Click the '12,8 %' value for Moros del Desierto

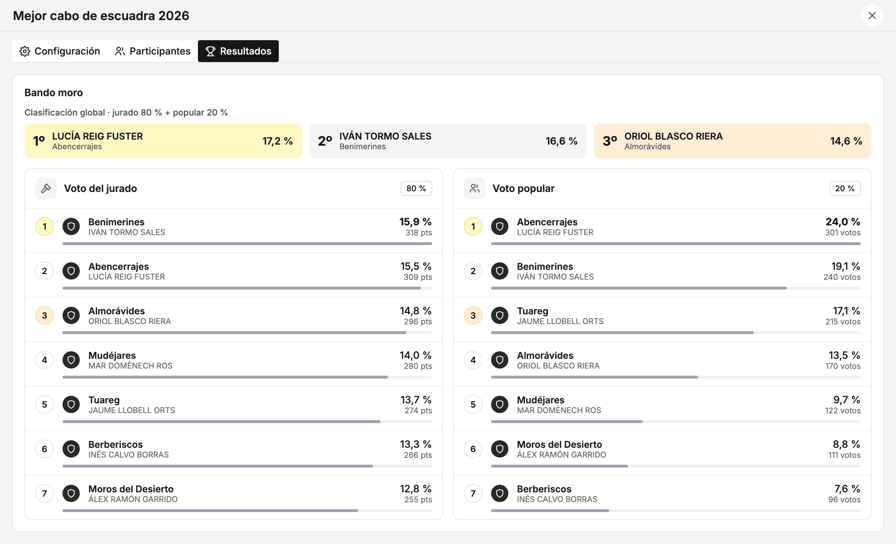click(x=416, y=489)
